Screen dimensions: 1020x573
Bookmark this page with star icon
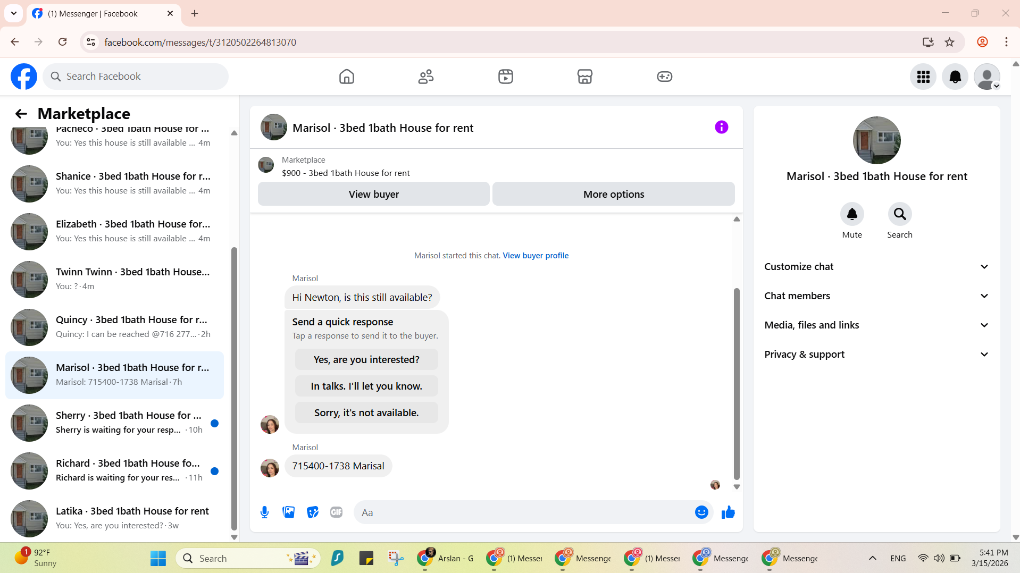tap(950, 42)
